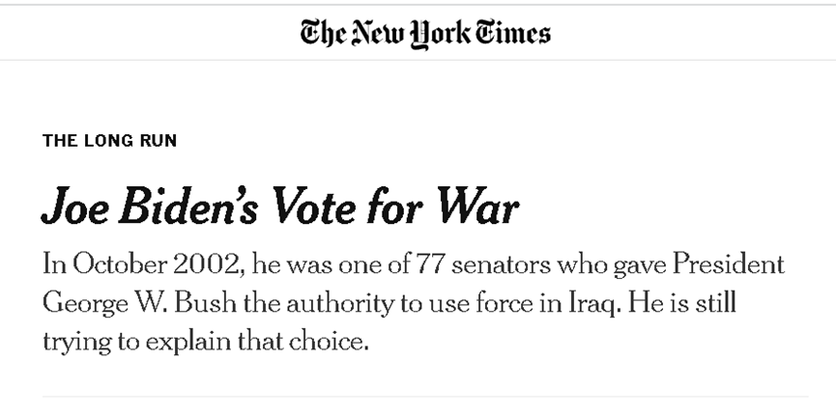Open The Long Run section label
This screenshot has height=416, width=836.
point(109,141)
